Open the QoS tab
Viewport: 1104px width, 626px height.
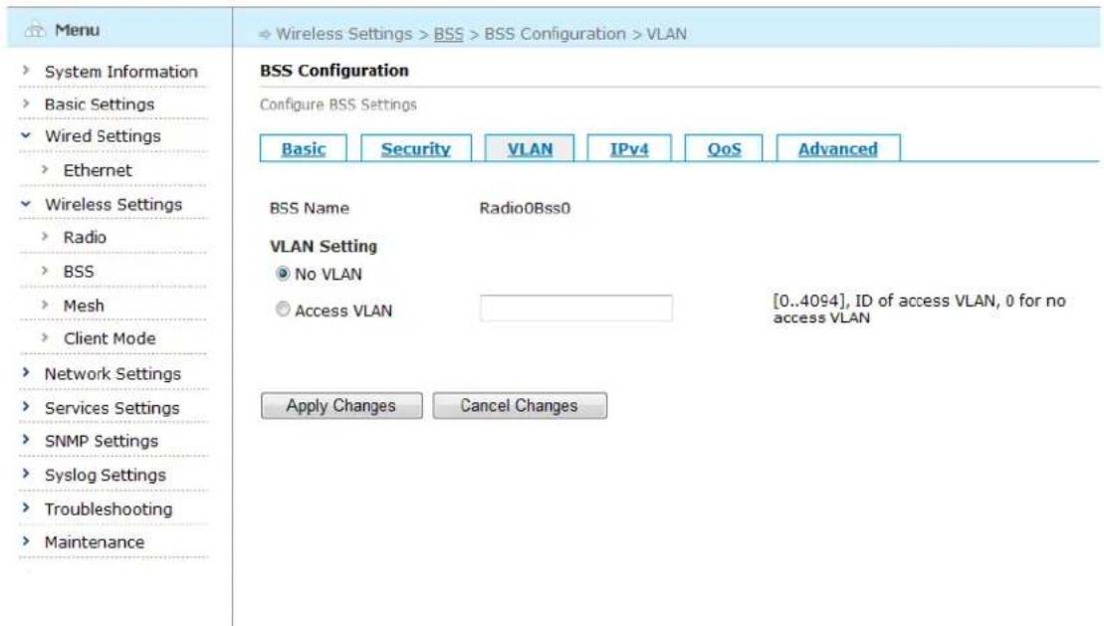click(x=724, y=148)
